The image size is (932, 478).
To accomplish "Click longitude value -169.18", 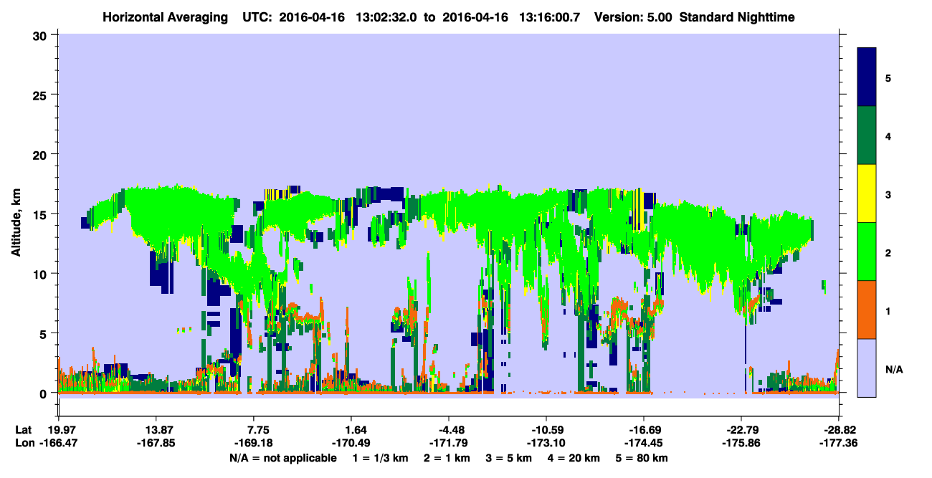I will pyautogui.click(x=254, y=444).
